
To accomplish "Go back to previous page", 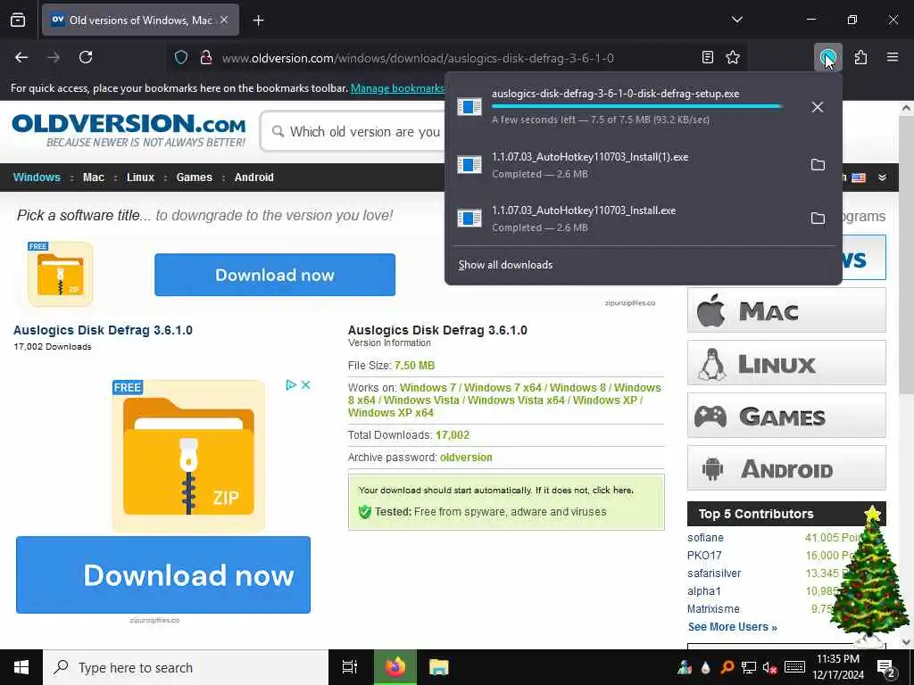I will [21, 57].
